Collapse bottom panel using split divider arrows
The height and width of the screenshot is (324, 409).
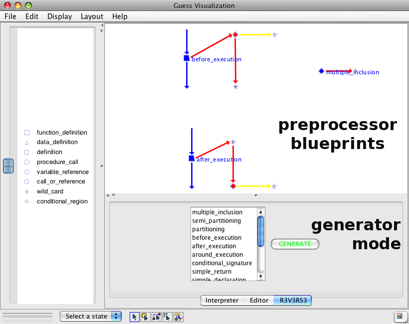113,195
